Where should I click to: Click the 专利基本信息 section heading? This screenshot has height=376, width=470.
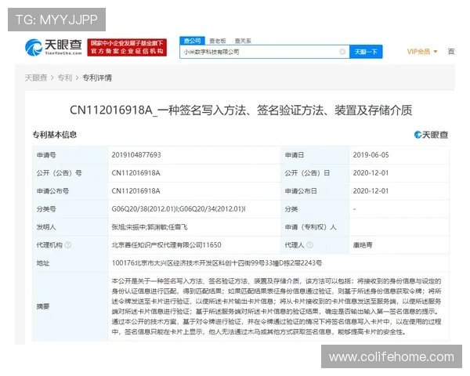point(55,135)
